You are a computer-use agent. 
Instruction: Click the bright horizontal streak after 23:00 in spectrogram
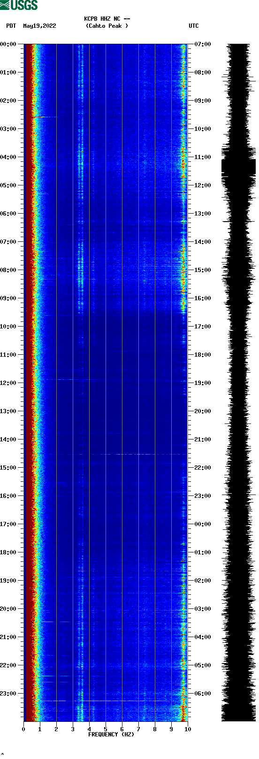click(106, 701)
